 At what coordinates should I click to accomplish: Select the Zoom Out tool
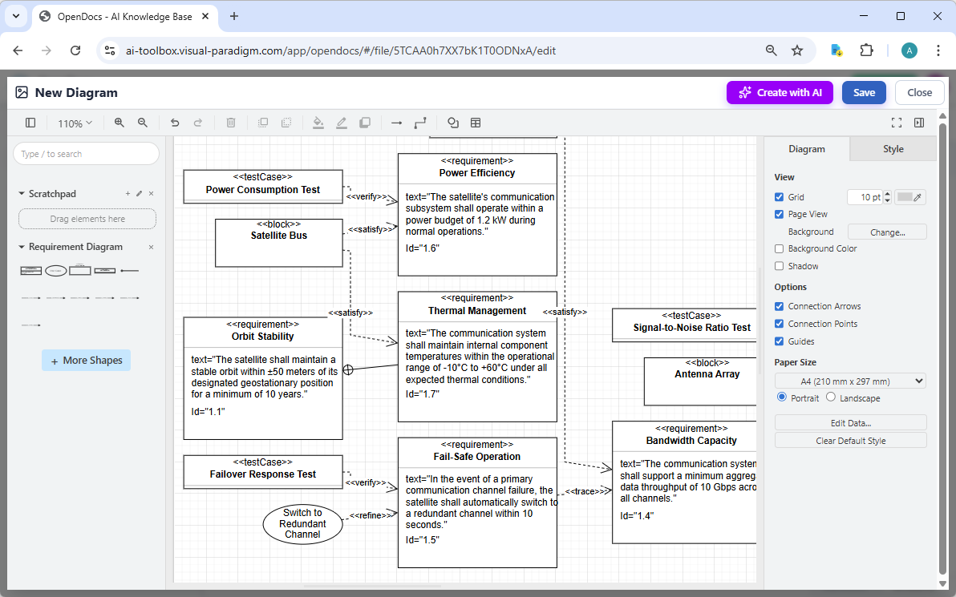[x=142, y=123]
